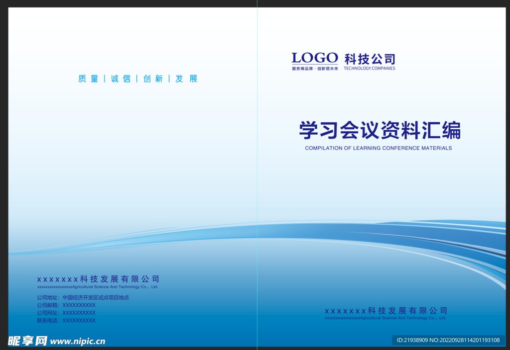Select the 公司邮箱 email line
This screenshot has height=350, width=510.
click(66, 305)
